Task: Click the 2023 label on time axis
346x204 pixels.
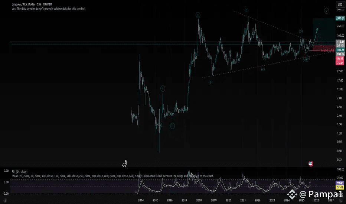Action: point(272,200)
